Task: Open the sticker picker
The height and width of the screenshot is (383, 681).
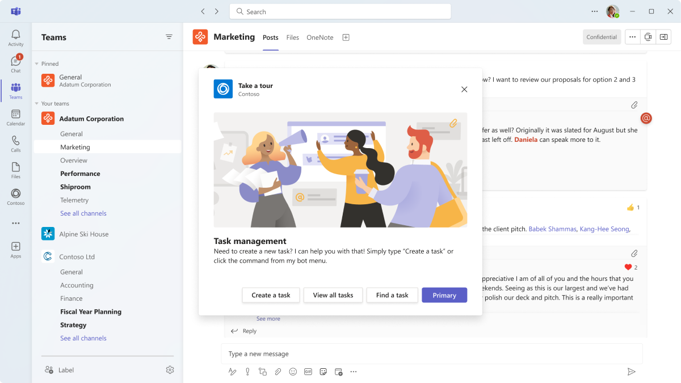Action: 323,372
